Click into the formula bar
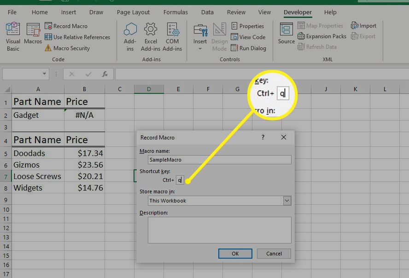Image resolution: width=409 pixels, height=278 pixels. 262,74
